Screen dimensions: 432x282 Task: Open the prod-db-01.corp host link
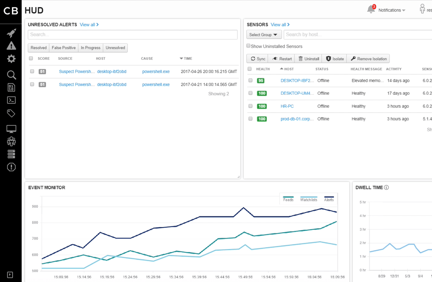[x=297, y=119]
